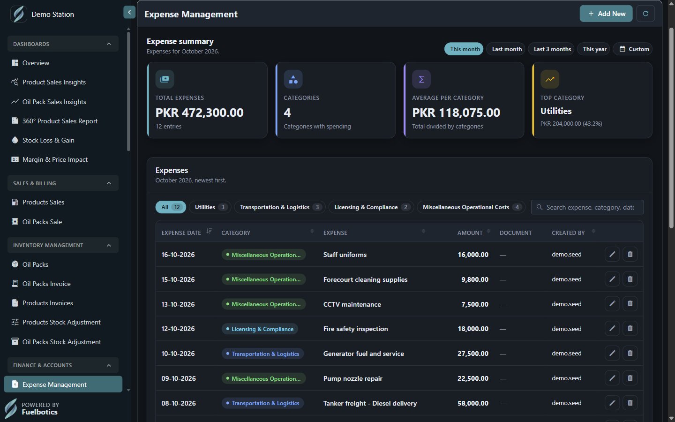Screen dimensions: 675x422
Task: Open Oil Packs Stock Adjustment page
Action: (x=63, y=342)
